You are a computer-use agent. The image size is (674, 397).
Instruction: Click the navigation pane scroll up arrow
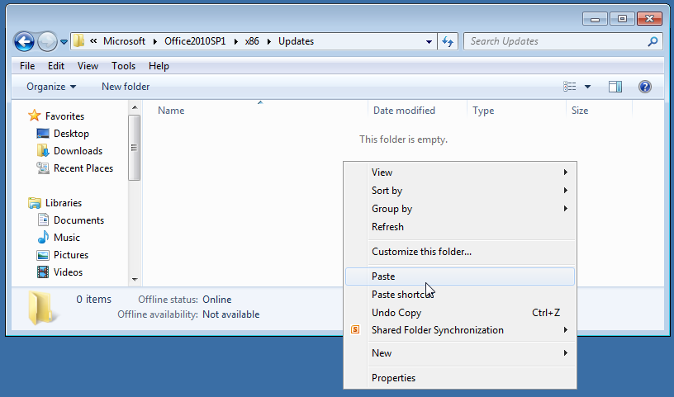(x=135, y=107)
